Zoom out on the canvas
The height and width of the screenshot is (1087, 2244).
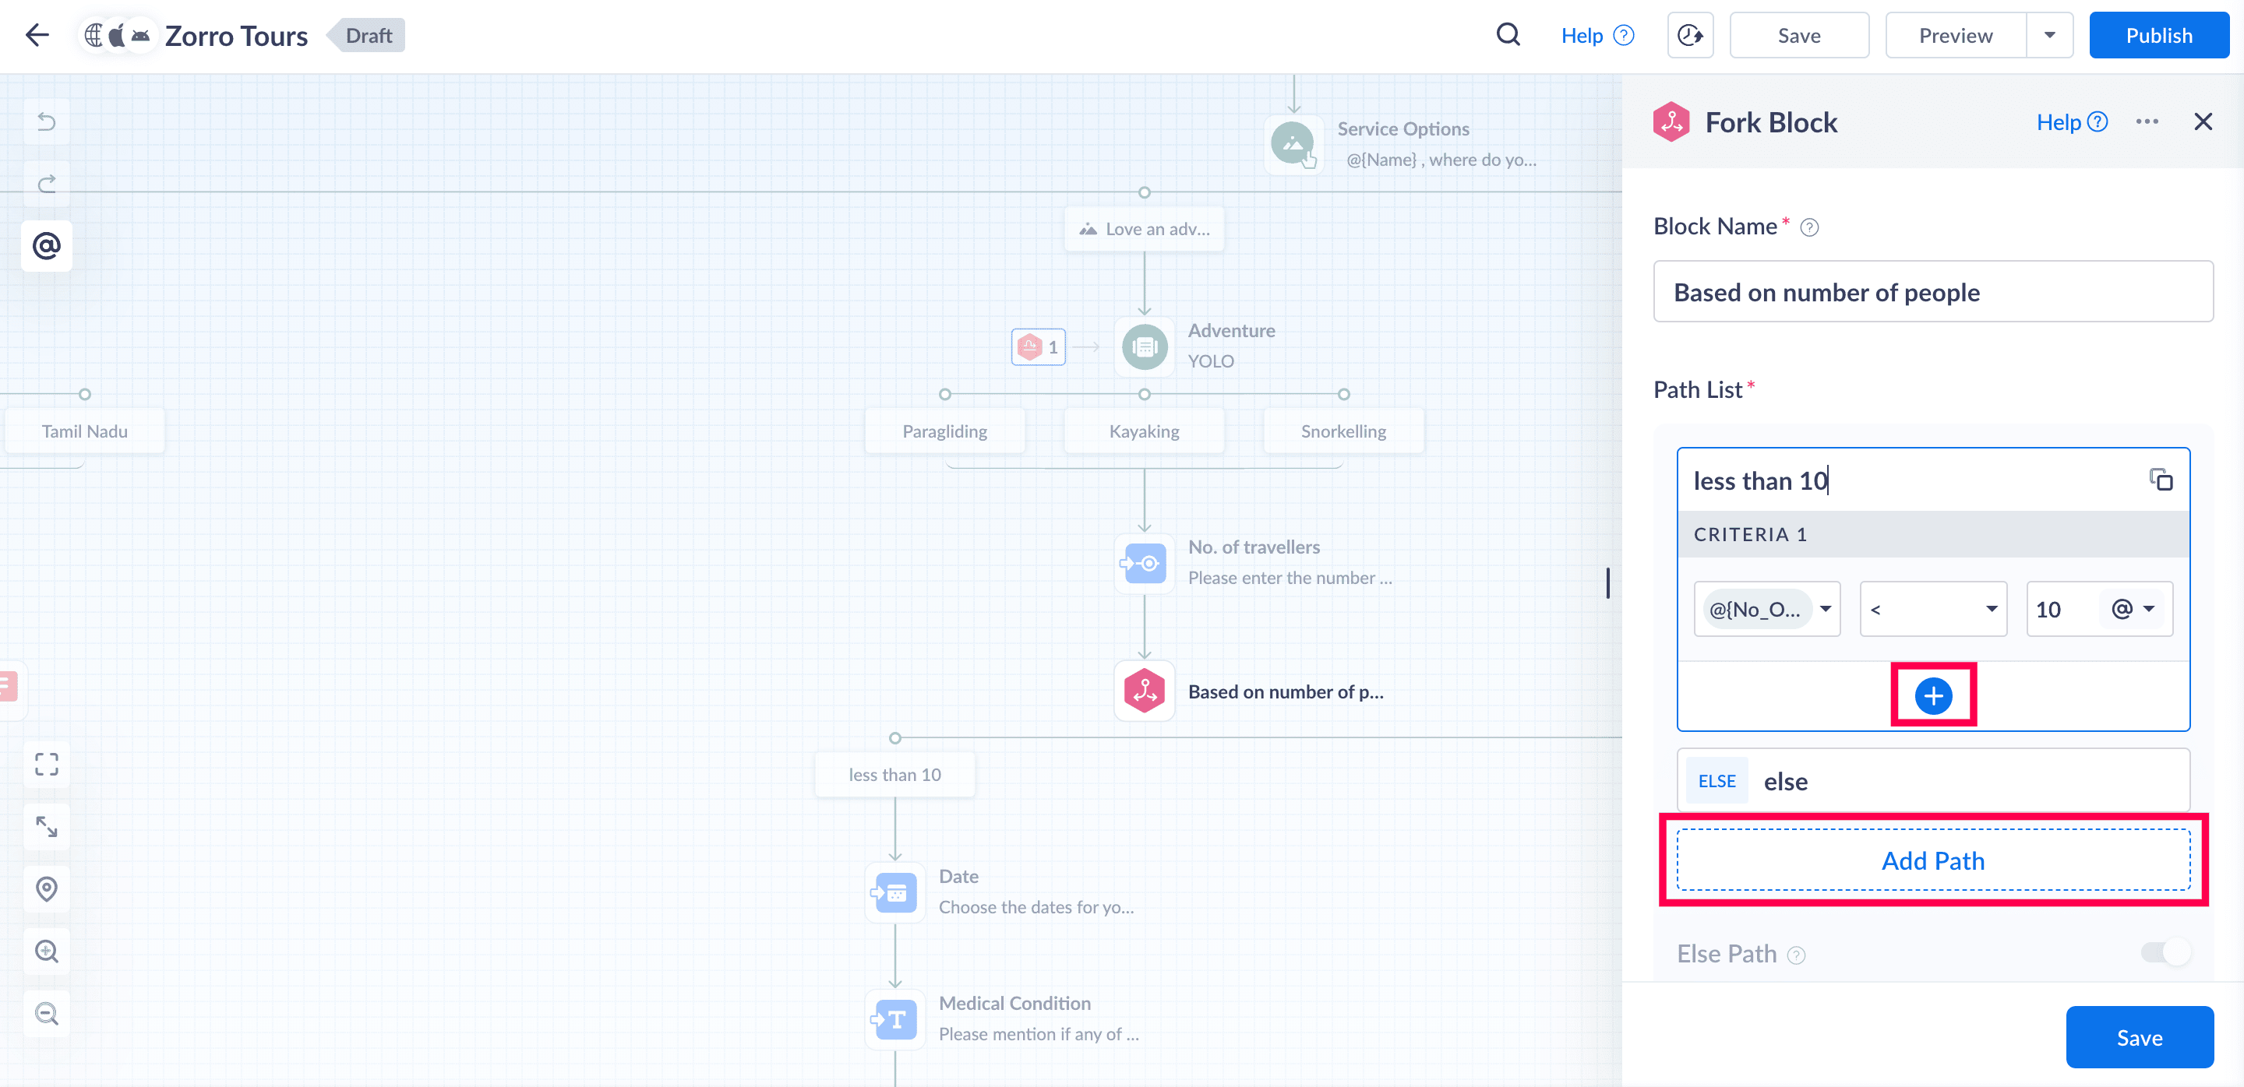click(46, 1014)
